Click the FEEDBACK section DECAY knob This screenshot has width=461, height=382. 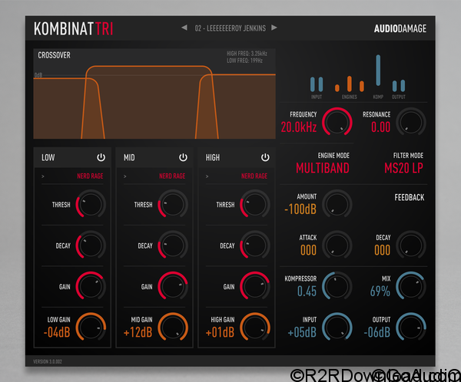(x=411, y=245)
